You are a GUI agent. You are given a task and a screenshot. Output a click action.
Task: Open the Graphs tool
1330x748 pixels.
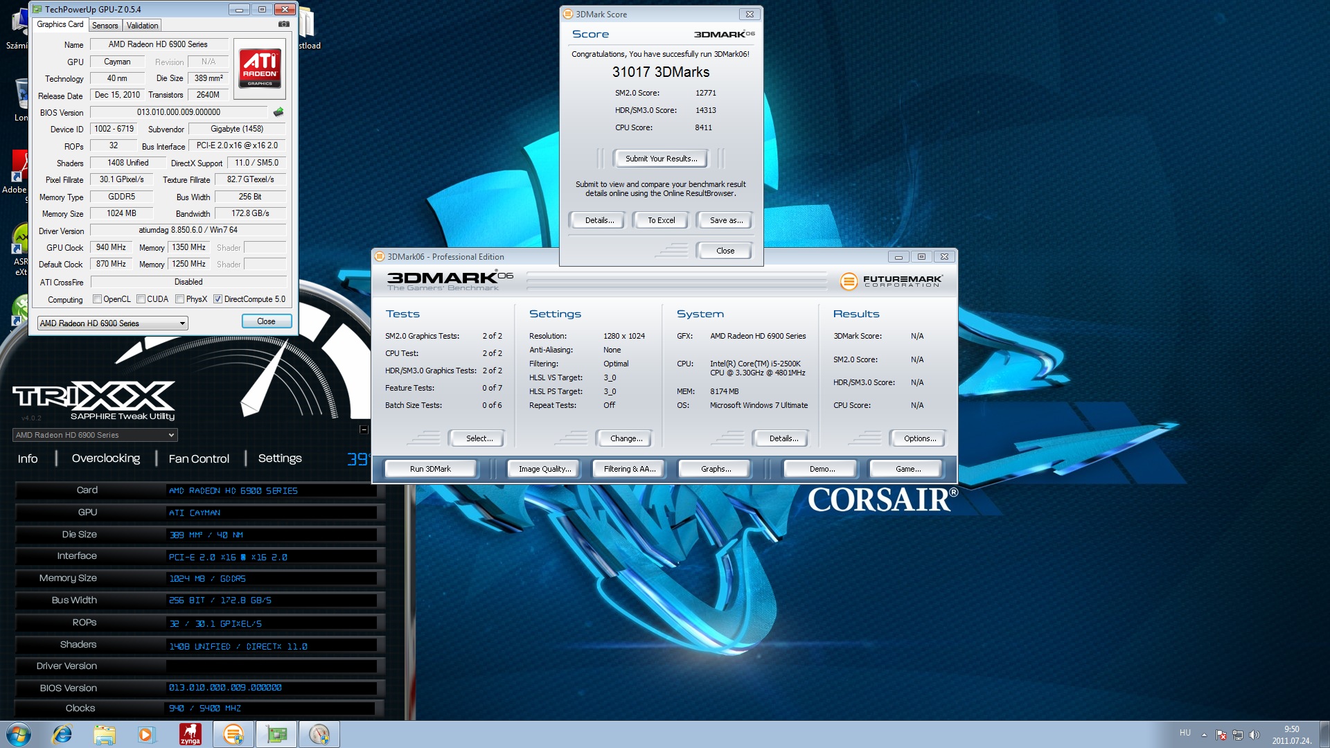tap(716, 469)
